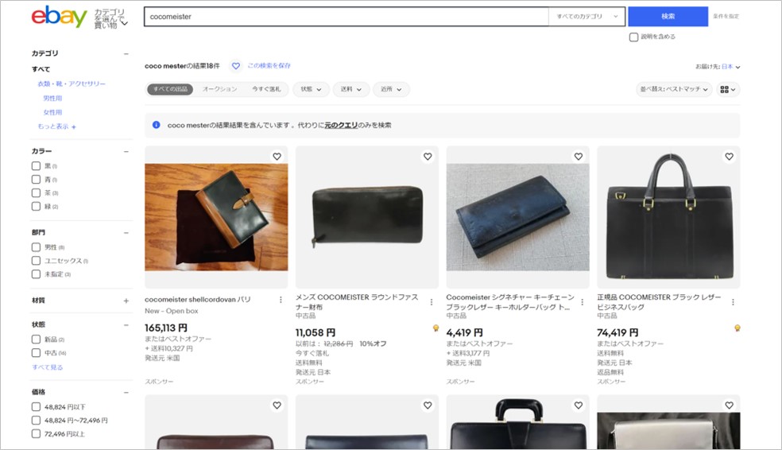Check the 新品 condition filter
This screenshot has width=782, height=450.
click(x=36, y=339)
